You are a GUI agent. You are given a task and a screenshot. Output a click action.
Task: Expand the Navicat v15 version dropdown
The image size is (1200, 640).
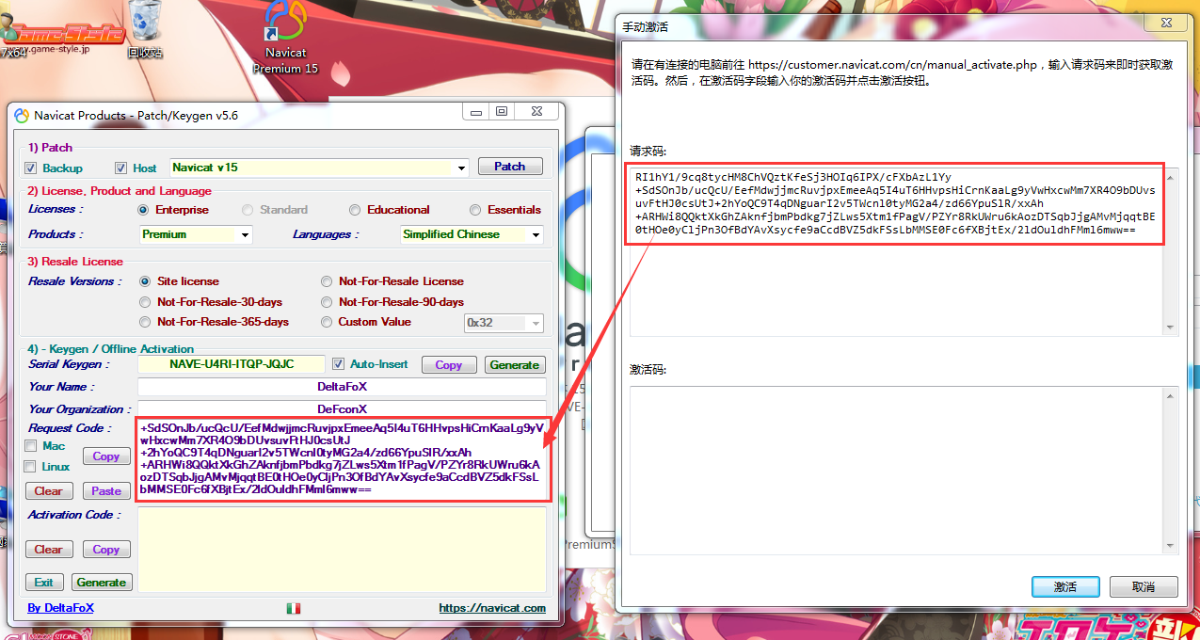click(461, 168)
